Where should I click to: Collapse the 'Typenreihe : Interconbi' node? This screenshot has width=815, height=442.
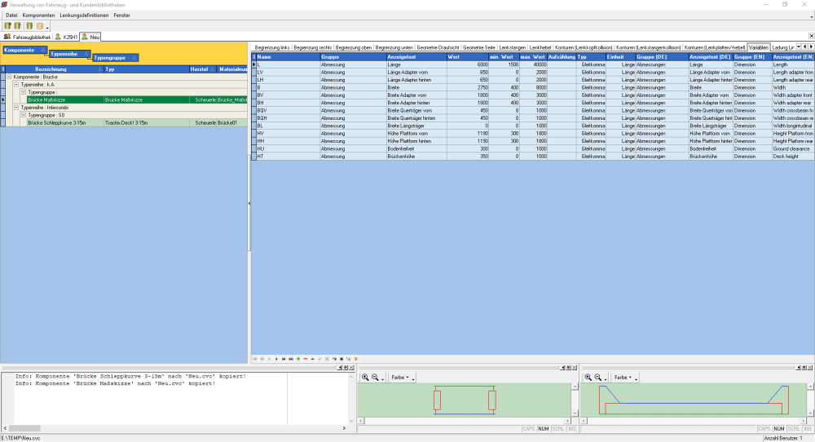click(16, 107)
